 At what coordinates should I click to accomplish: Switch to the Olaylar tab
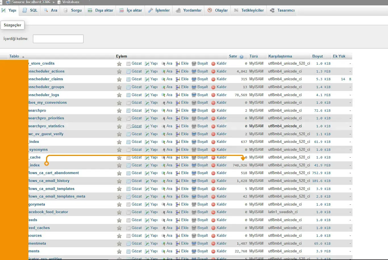click(218, 10)
